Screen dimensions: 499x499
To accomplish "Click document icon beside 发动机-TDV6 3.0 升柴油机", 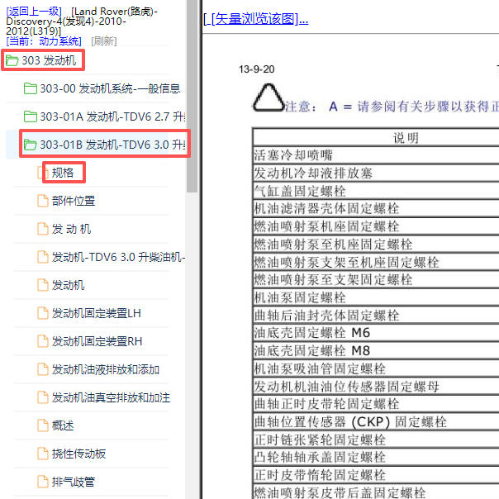I will click(x=43, y=257).
